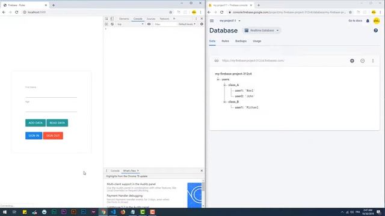Open the Firebase help question icon
This screenshot has width=385, height=216.
(375, 31)
